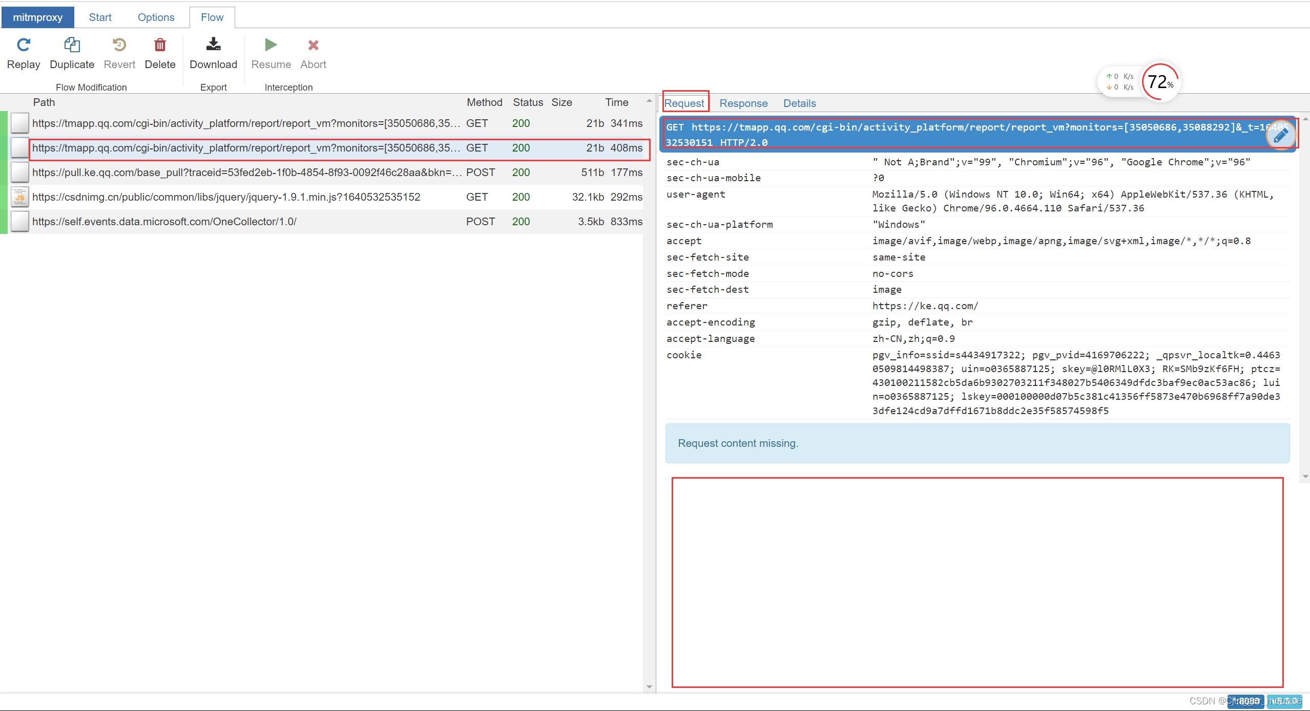Click the pencil edit icon on request
Viewport: 1310px width, 711px height.
1280,136
